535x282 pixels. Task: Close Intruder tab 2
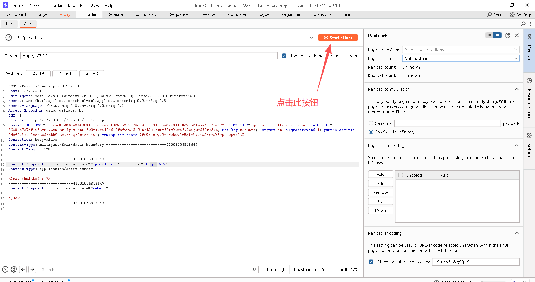pyautogui.click(x=30, y=24)
